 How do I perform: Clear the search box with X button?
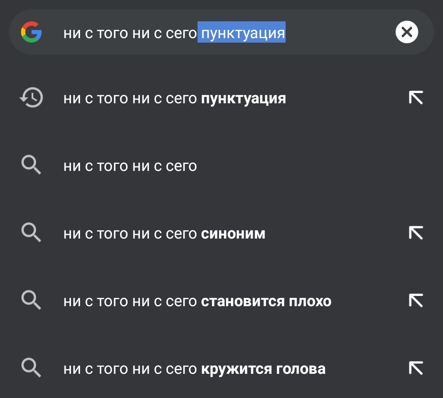click(x=406, y=32)
